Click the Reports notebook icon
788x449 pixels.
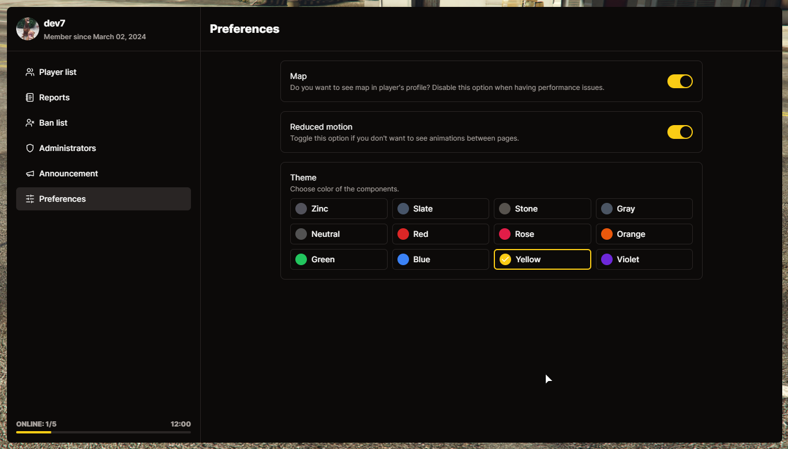click(30, 97)
